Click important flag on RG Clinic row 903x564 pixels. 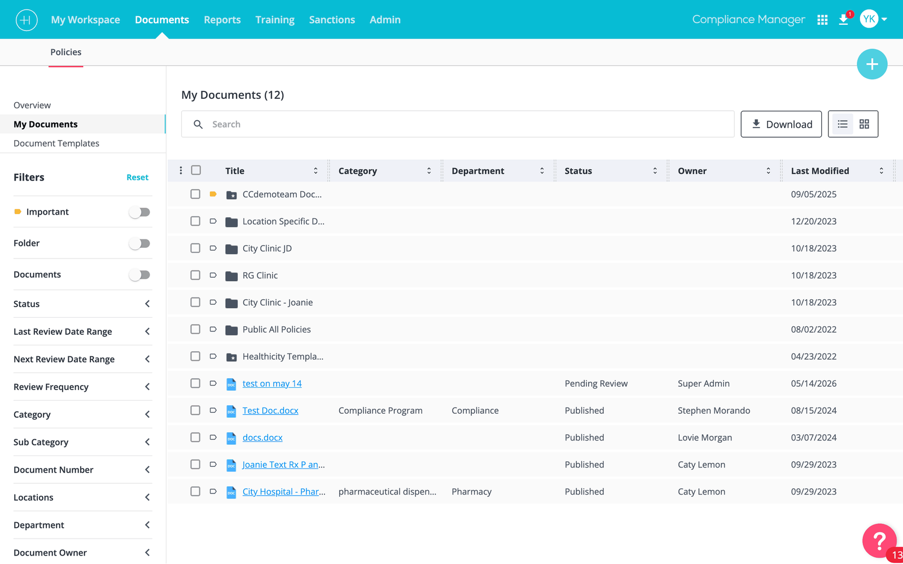tap(213, 276)
